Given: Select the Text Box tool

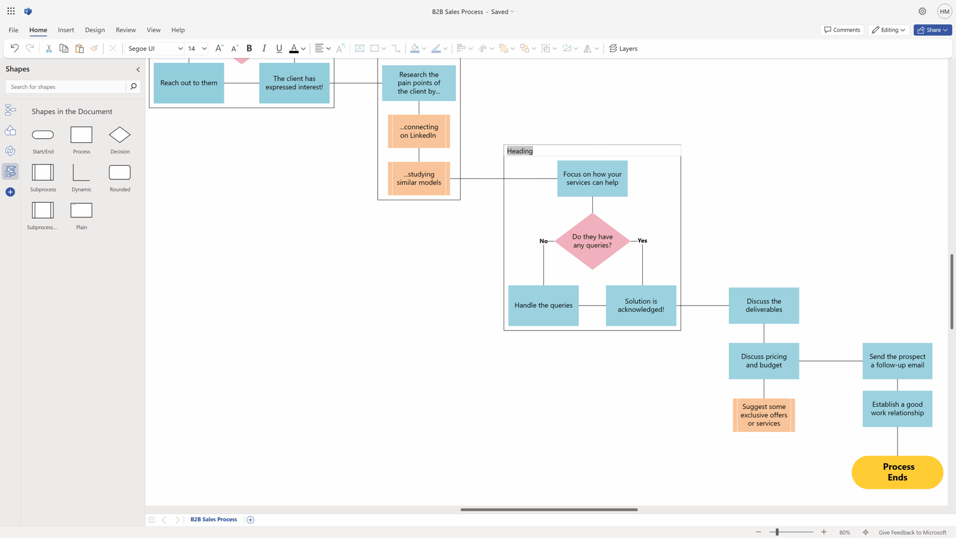Looking at the screenshot, I should click(x=359, y=48).
